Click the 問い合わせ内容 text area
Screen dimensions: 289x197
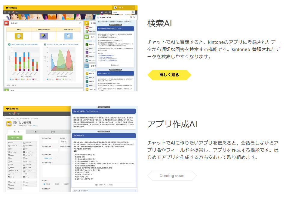56,171
